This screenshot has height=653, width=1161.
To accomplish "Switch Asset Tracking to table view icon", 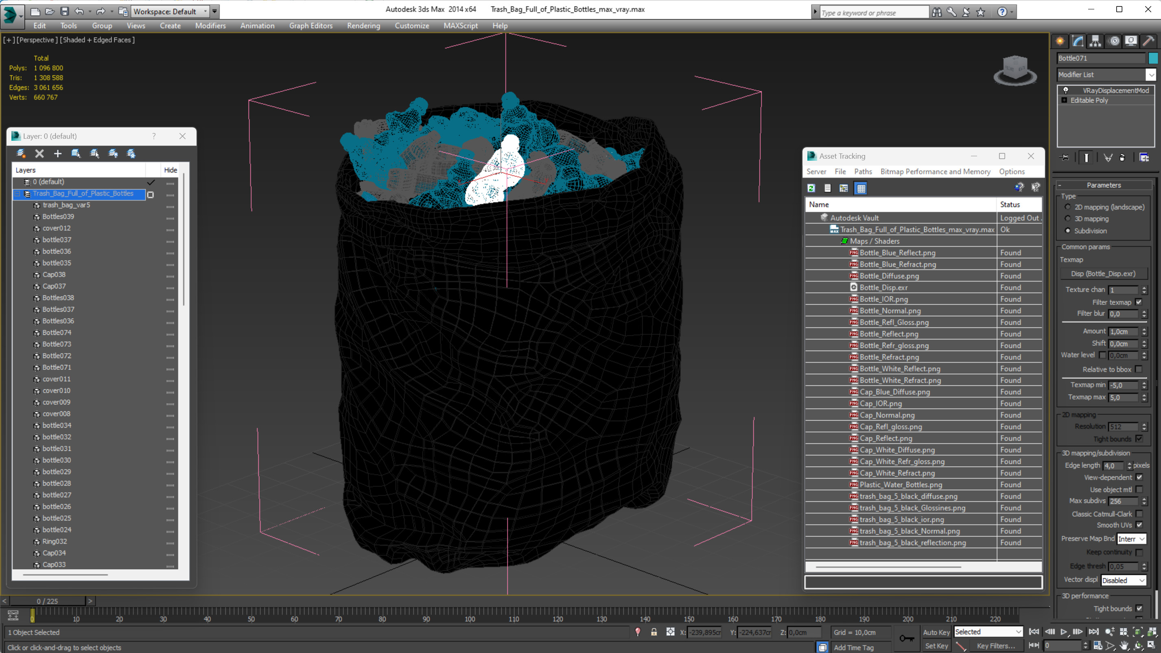I will pyautogui.click(x=861, y=188).
